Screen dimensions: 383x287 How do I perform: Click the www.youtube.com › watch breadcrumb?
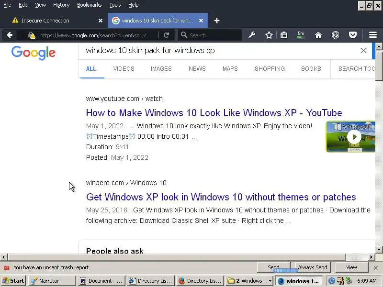[124, 99]
